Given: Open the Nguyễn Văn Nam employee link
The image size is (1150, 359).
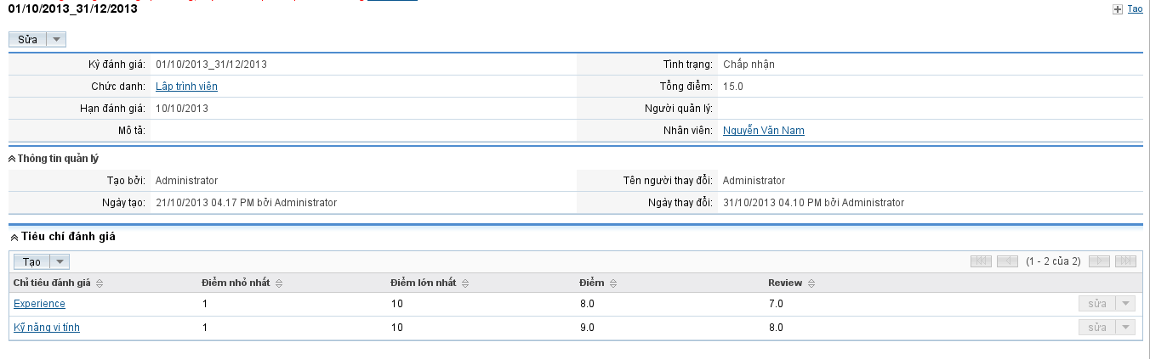Looking at the screenshot, I should point(763,131).
